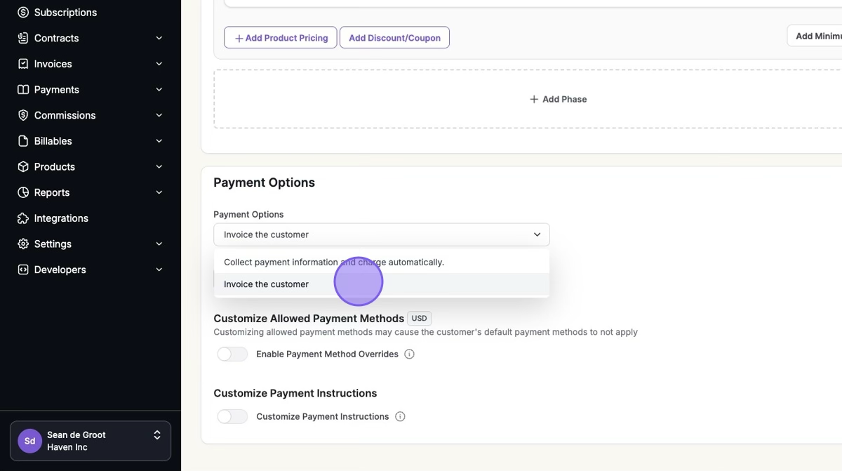The width and height of the screenshot is (842, 471).
Task: Open the Sean de Groot account switcher
Action: click(91, 441)
